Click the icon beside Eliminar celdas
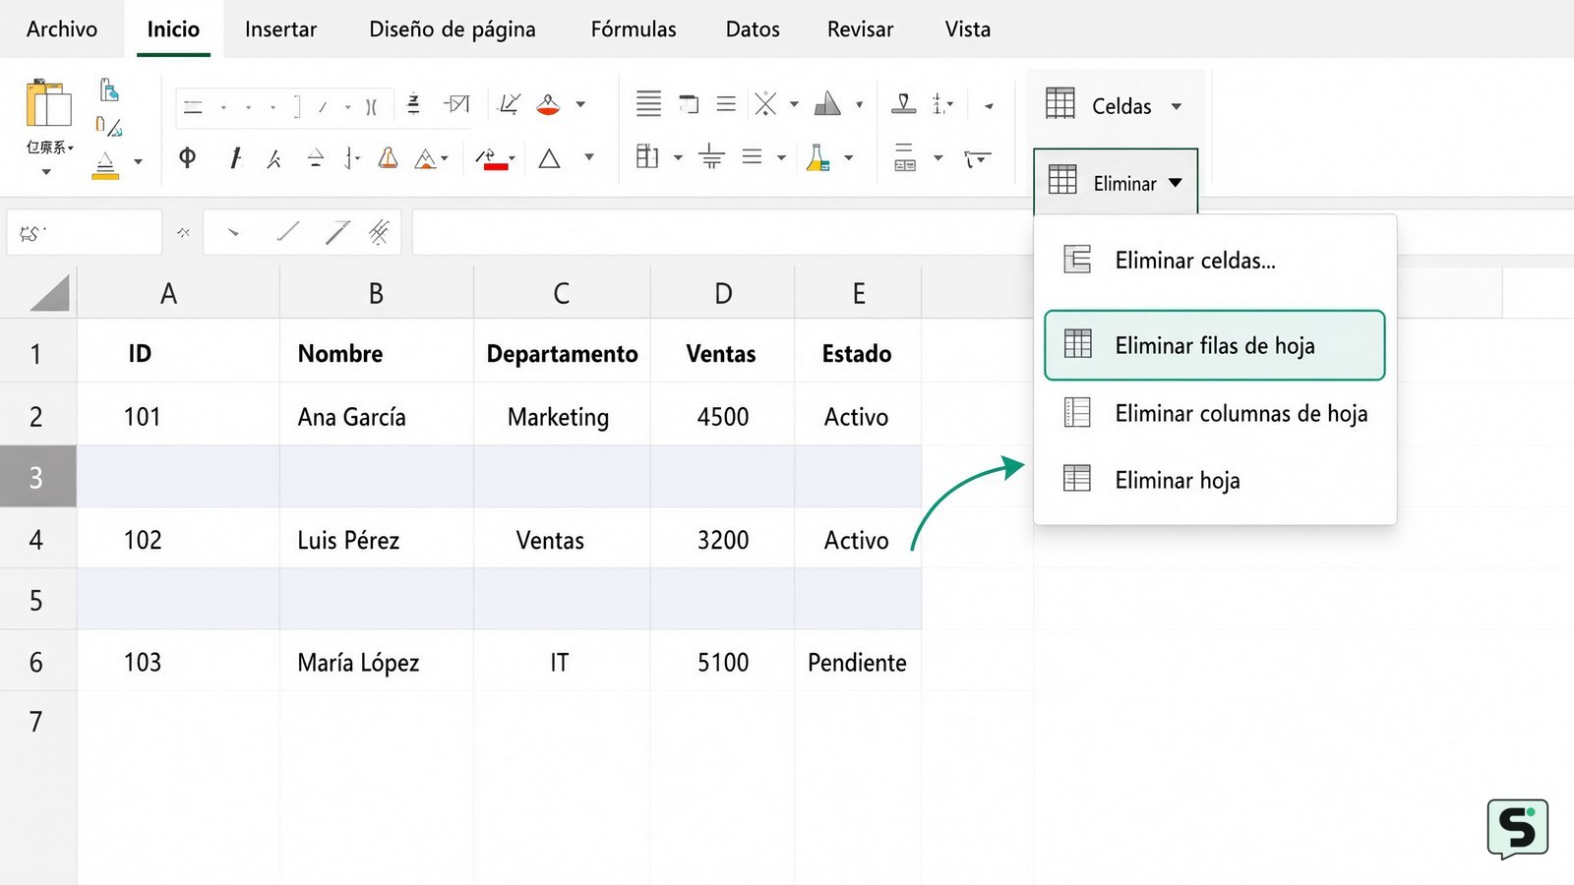This screenshot has height=885, width=1574. 1077,260
